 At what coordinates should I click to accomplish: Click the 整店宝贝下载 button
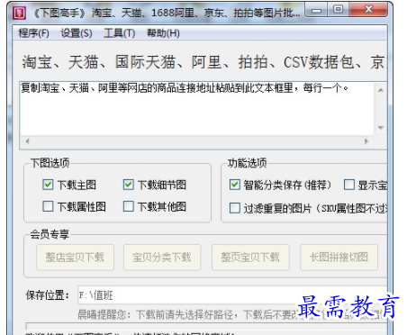pyautogui.click(x=75, y=258)
